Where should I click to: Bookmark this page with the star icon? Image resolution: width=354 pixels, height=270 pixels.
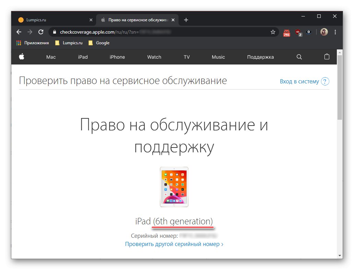(273, 32)
